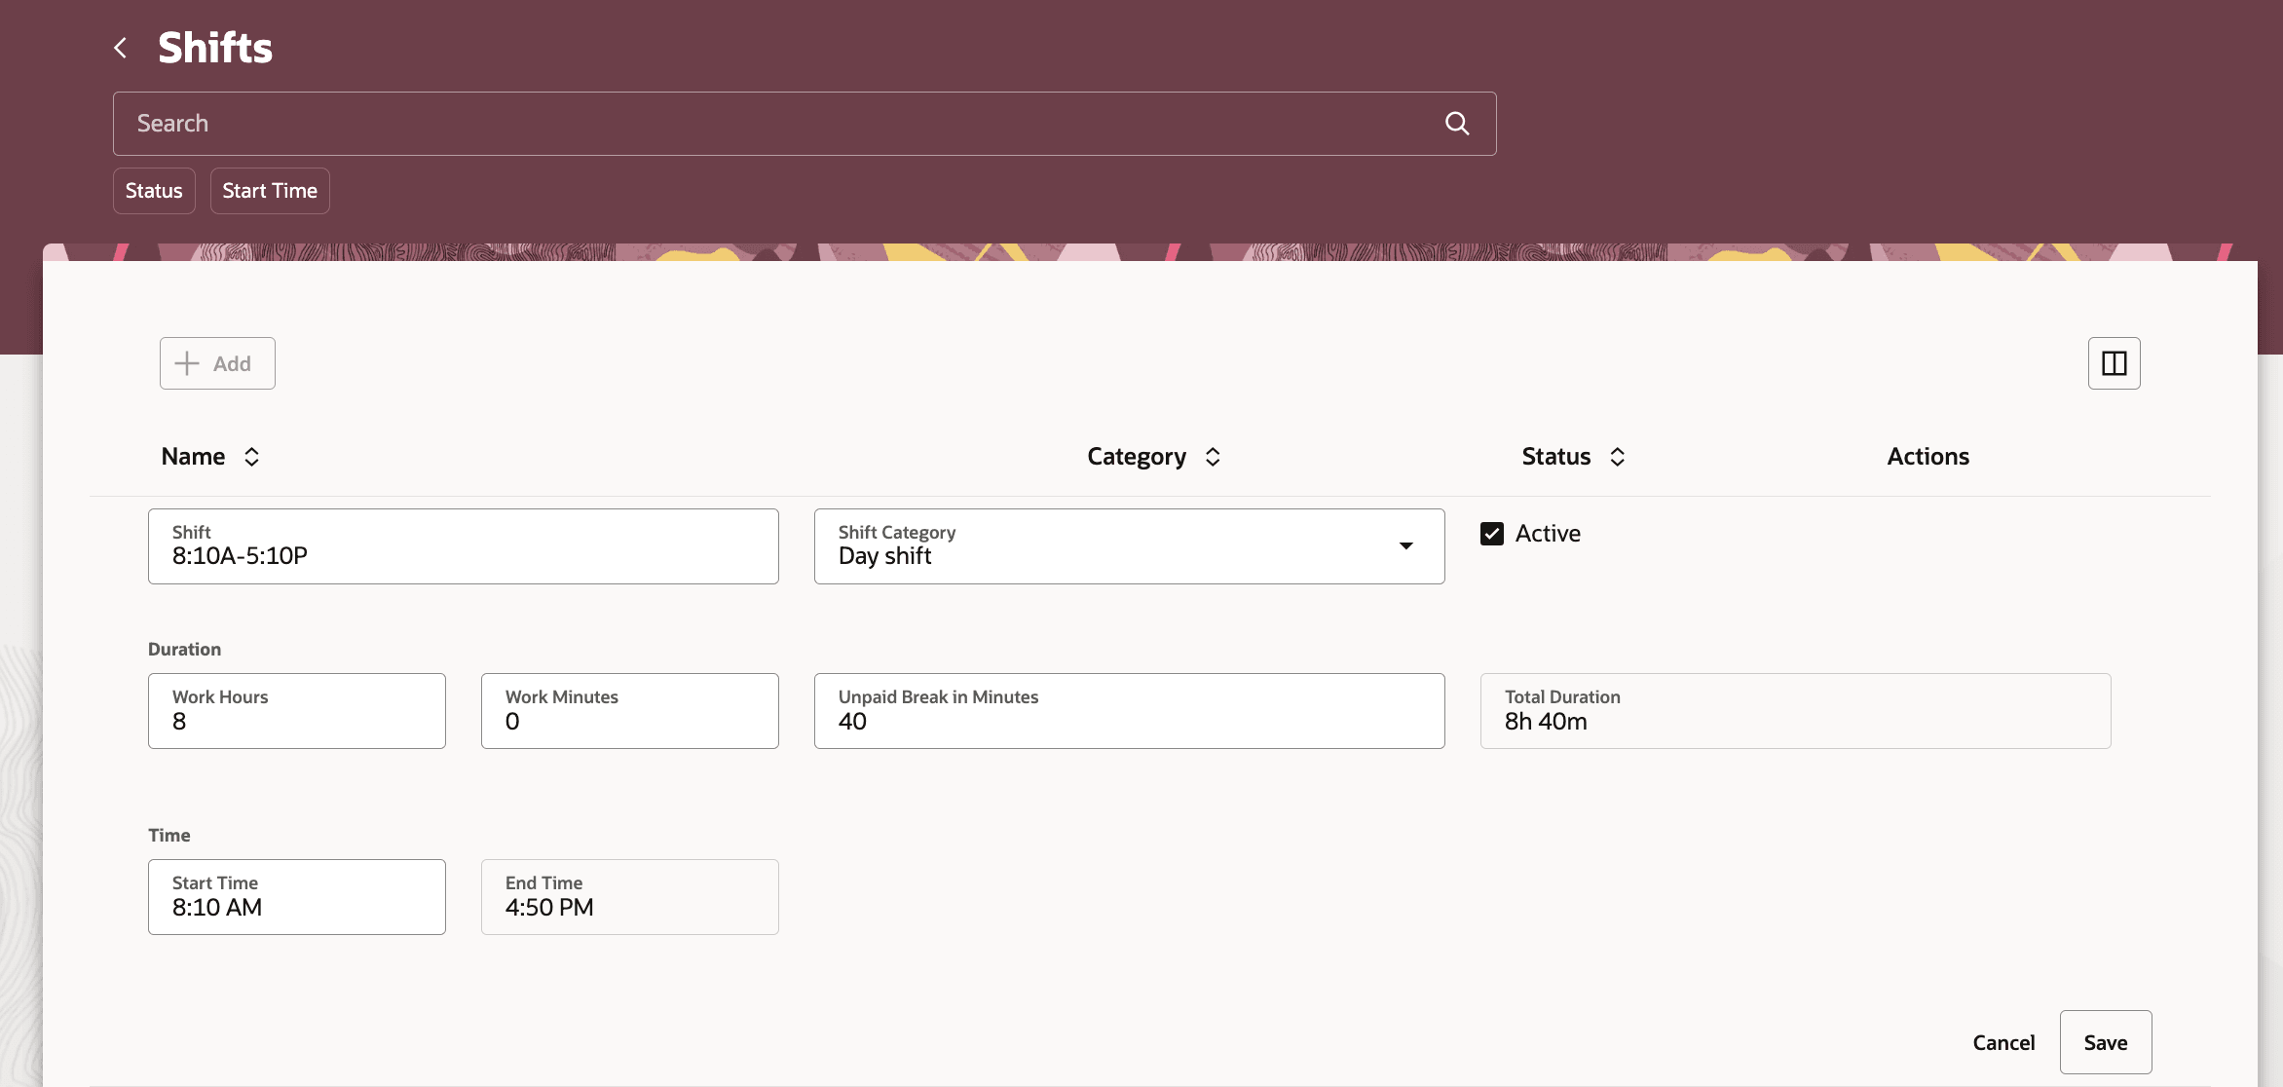
Task: Edit Unpaid Break in Minutes field
Action: pyautogui.click(x=1129, y=711)
